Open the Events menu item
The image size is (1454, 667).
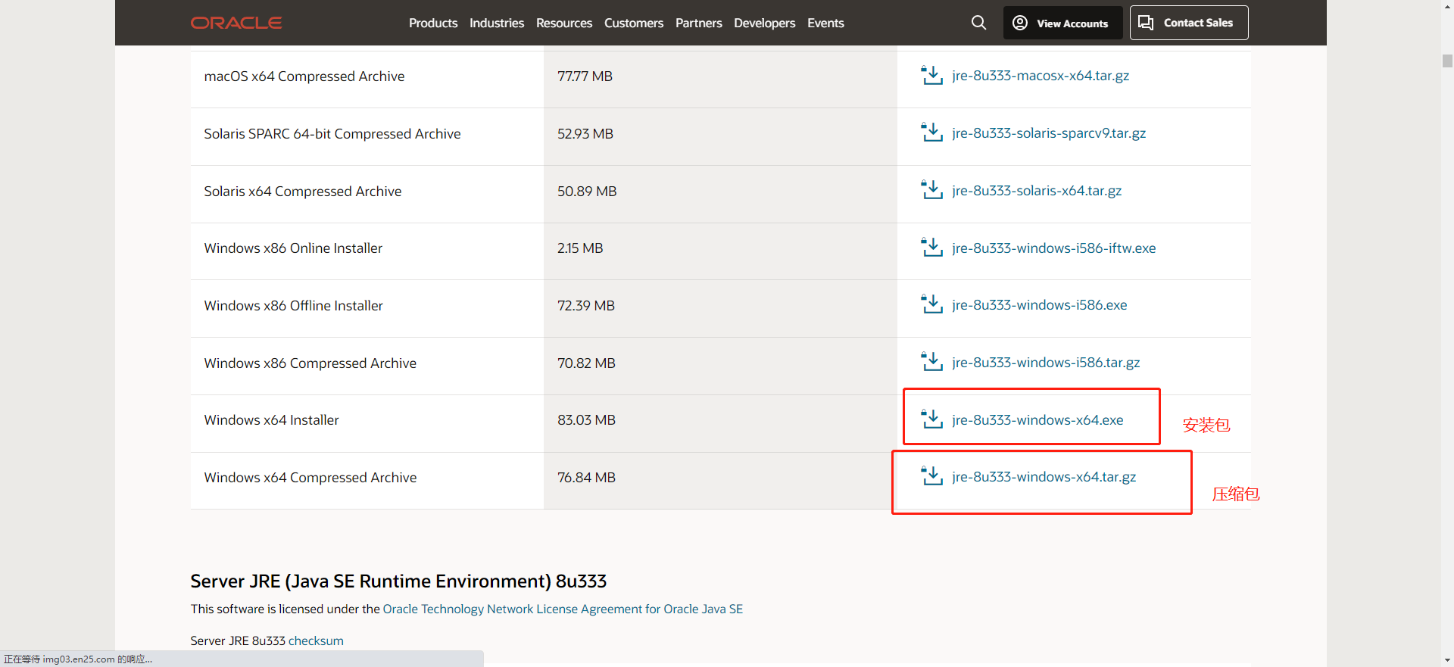[x=825, y=23]
